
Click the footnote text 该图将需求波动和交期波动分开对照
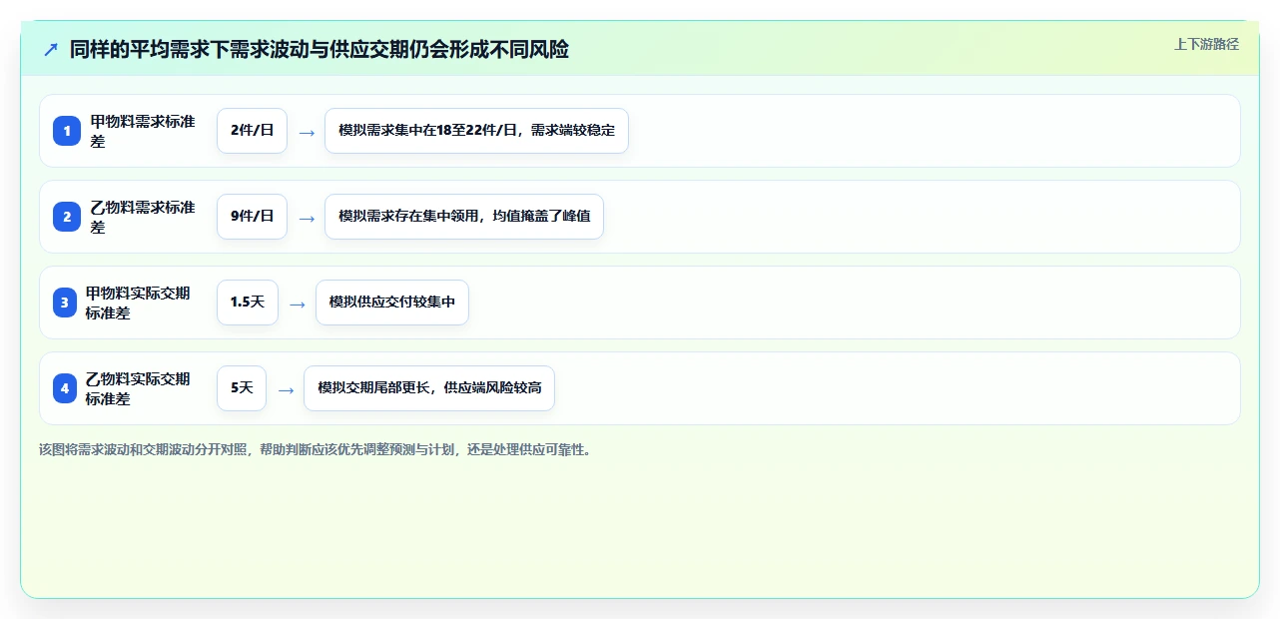[316, 449]
